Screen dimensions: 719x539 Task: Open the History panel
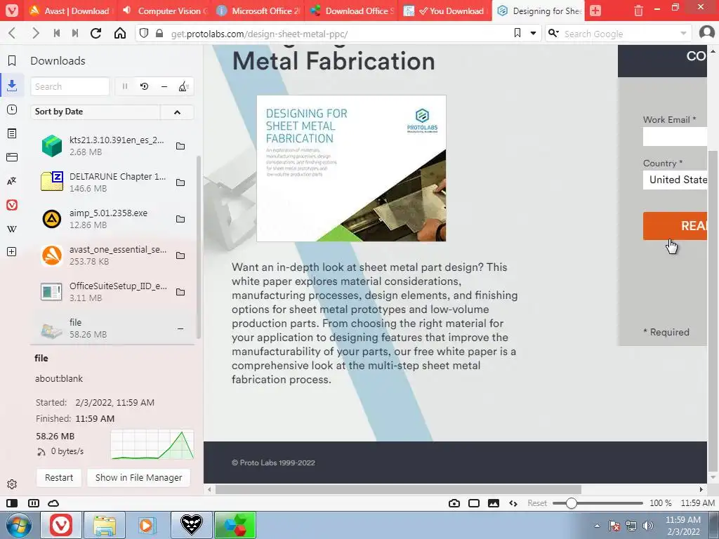12,109
